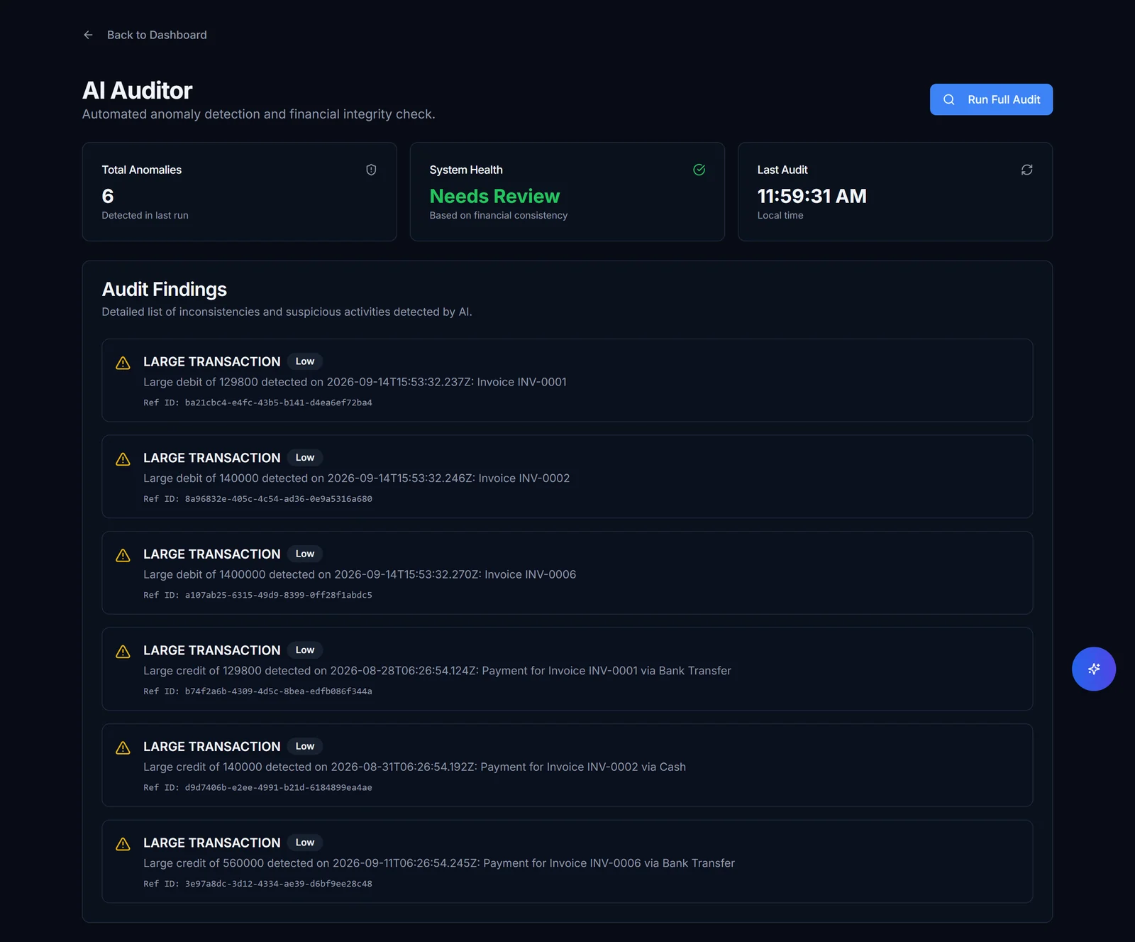Click the 'Last Audit' card label
This screenshot has width=1135, height=942.
(x=782, y=170)
